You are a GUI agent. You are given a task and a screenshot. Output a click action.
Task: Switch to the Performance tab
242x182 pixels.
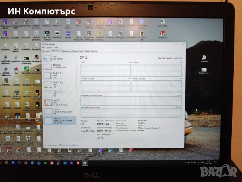point(56,51)
